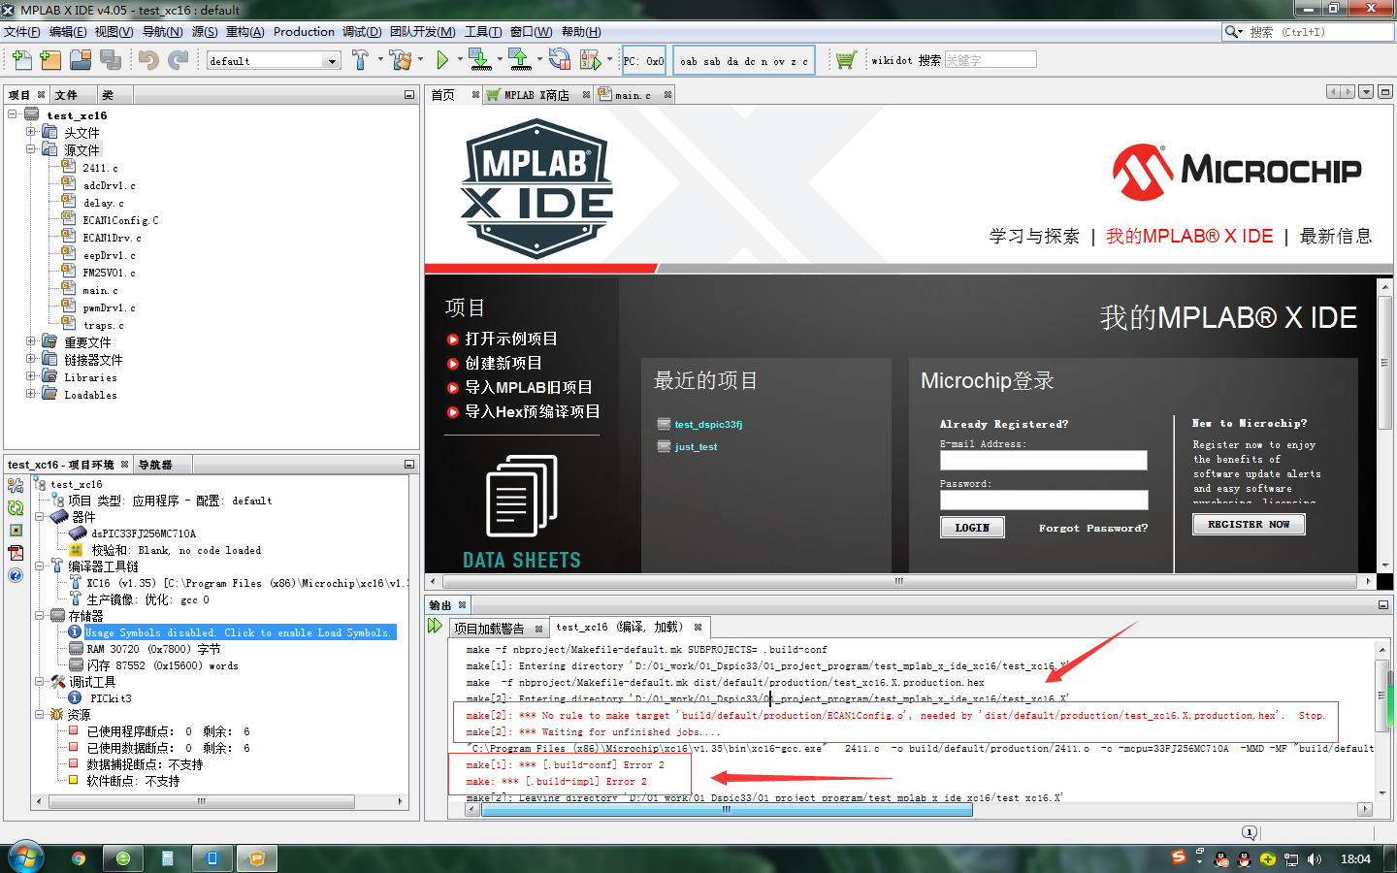Click the volume speaker tray icon

[1315, 859]
